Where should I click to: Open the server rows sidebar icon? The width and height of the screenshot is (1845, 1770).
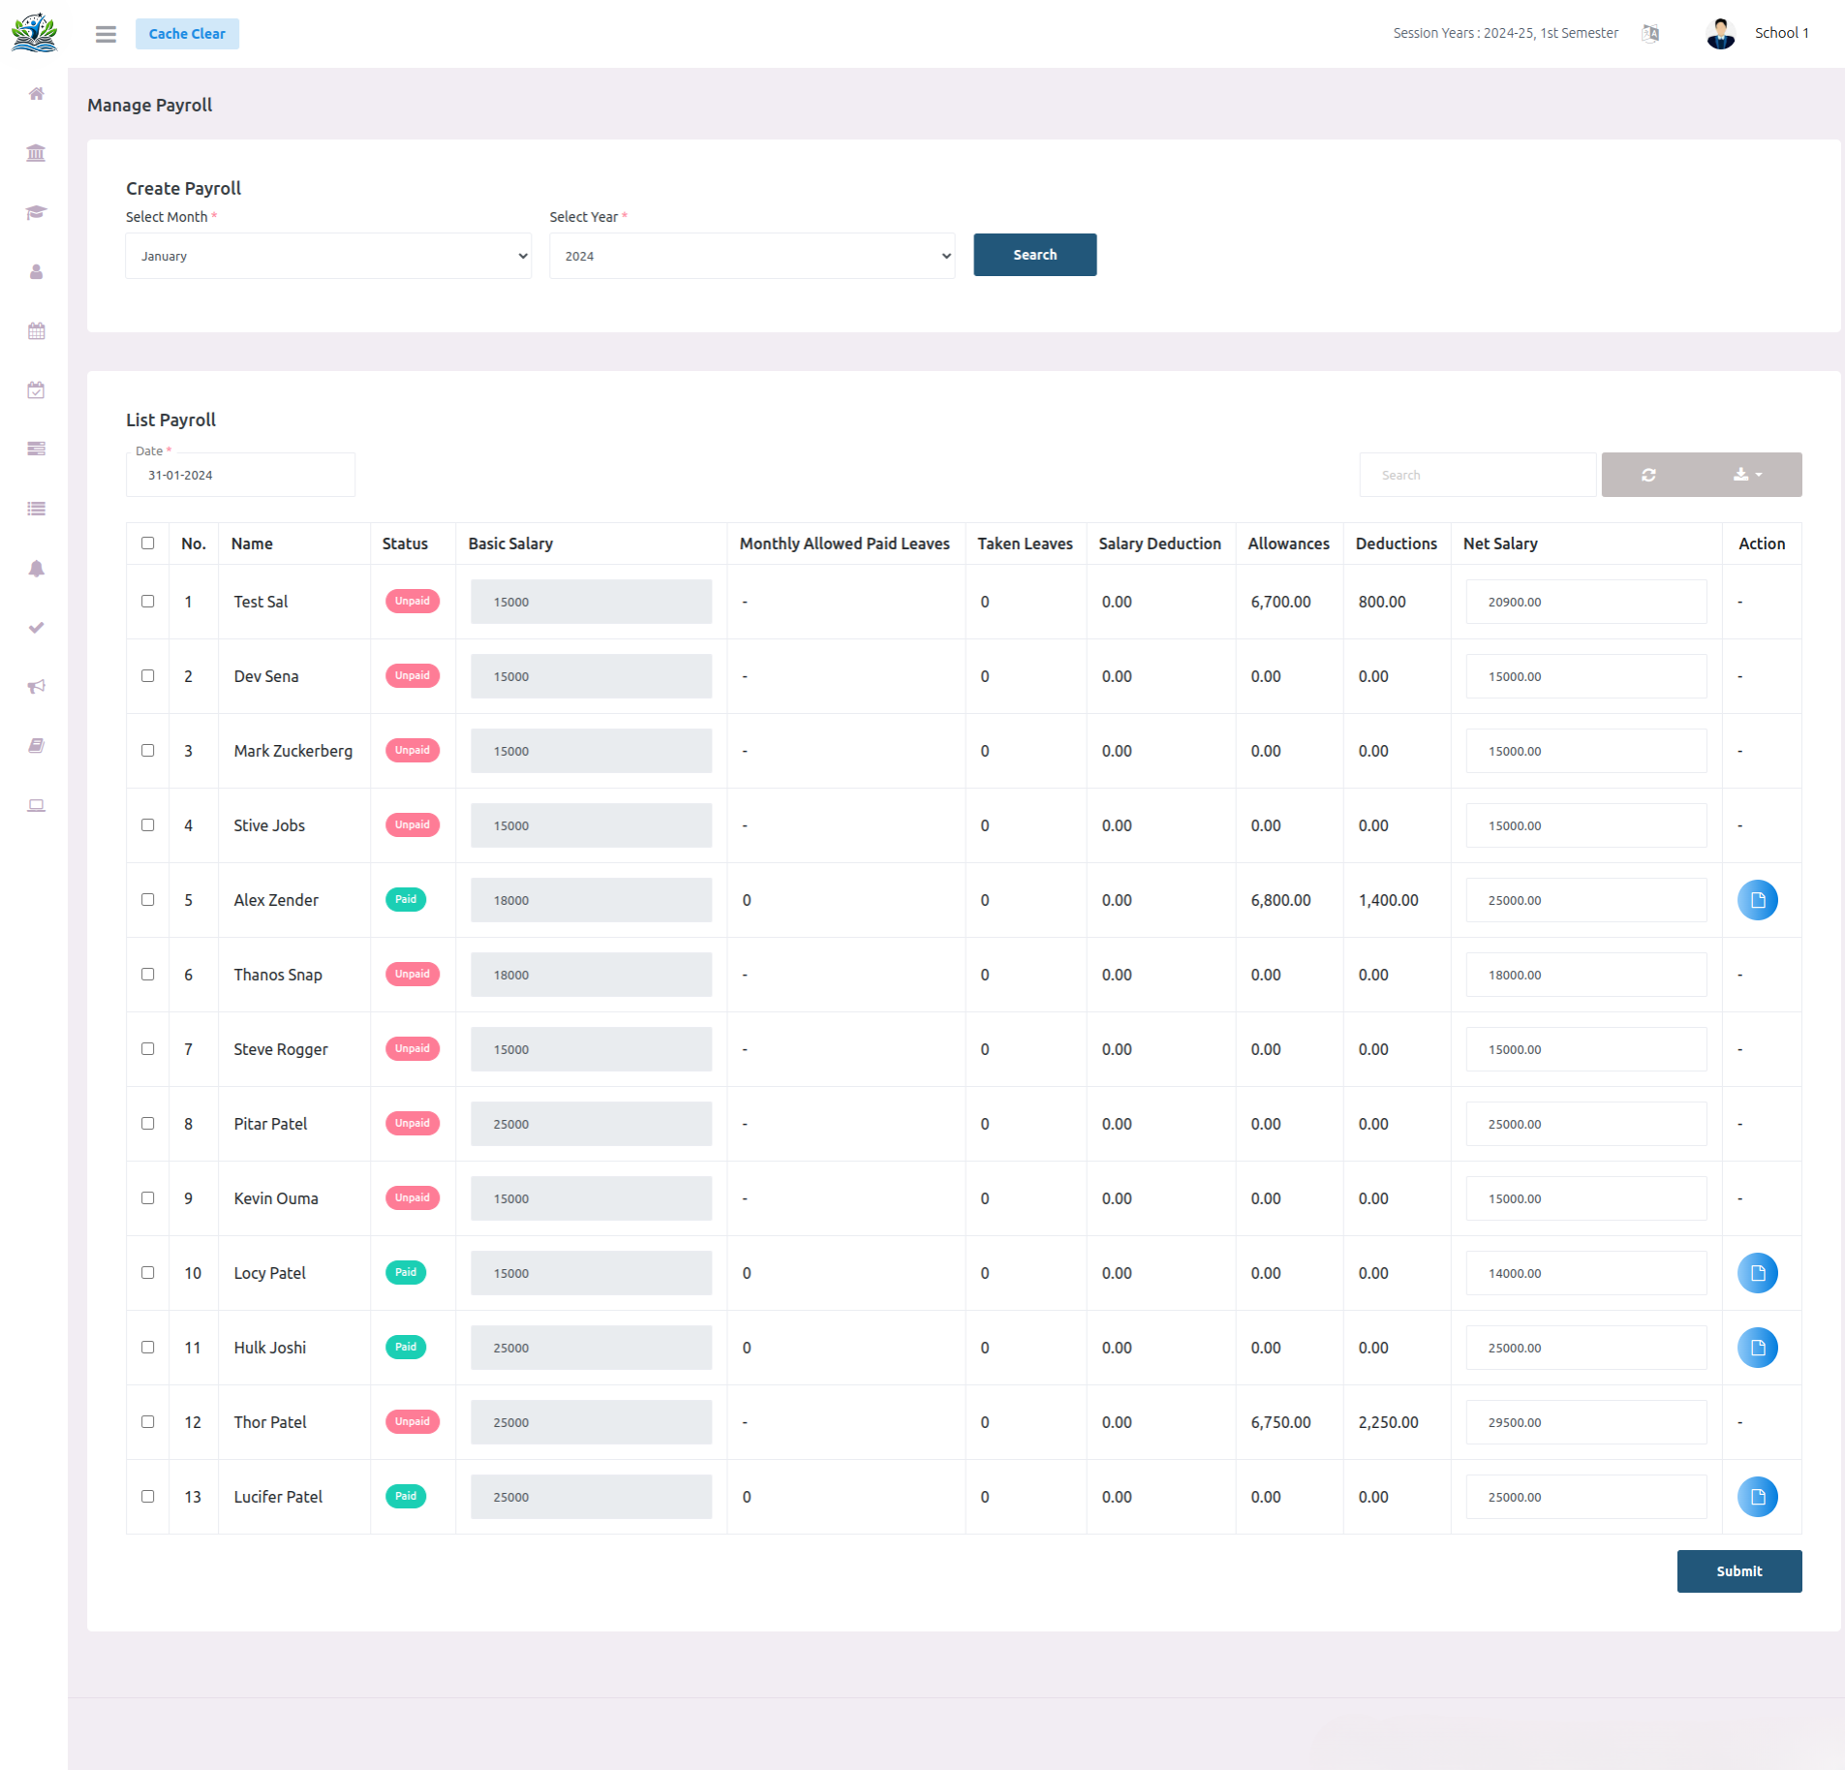coord(36,449)
